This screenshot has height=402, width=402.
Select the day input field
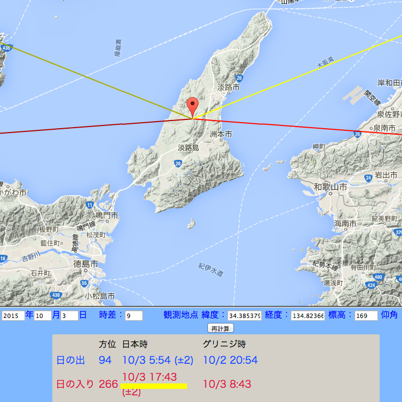[69, 315]
